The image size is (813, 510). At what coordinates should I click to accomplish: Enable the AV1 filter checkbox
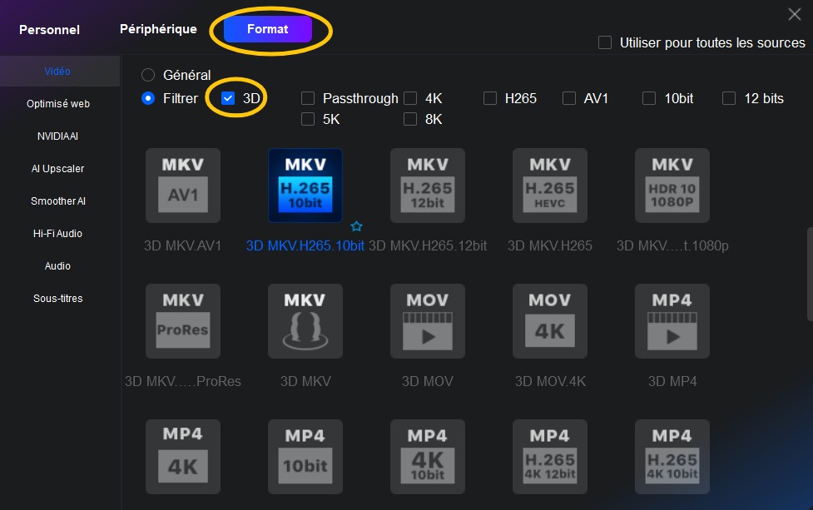(569, 98)
